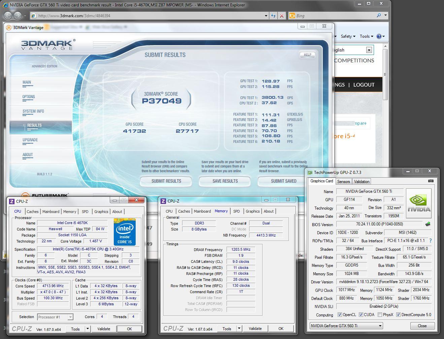Open the Sensors tab in GPU-Z
444x339 pixels.
click(x=344, y=182)
